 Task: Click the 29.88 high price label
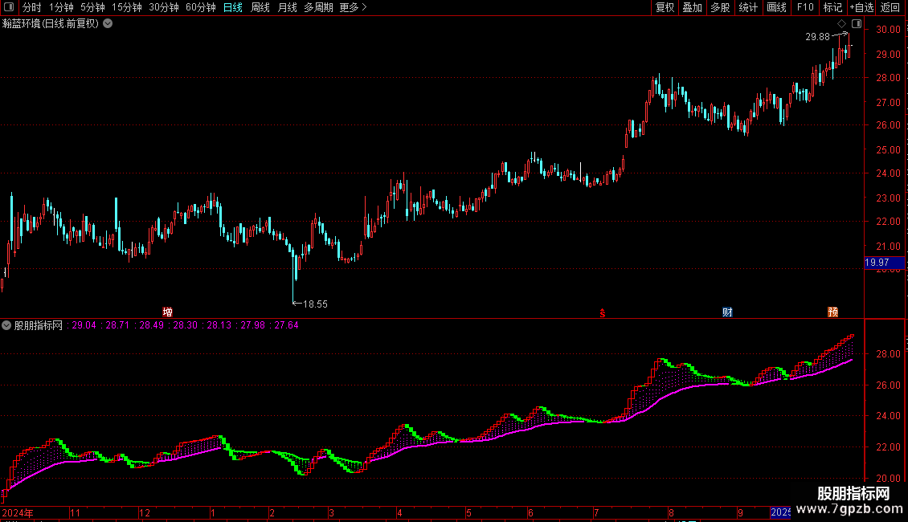(x=817, y=37)
